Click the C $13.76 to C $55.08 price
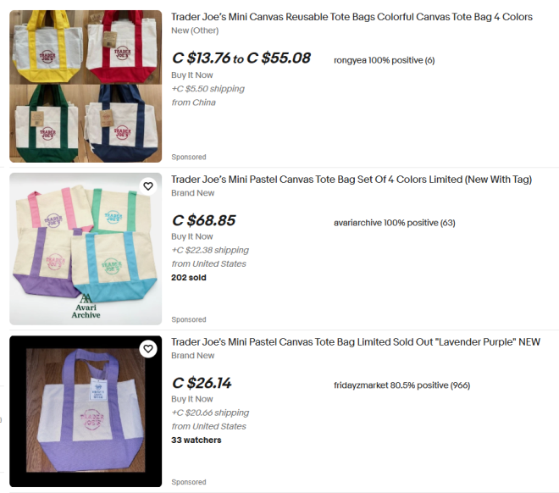This screenshot has height=493, width=559. coord(241,58)
